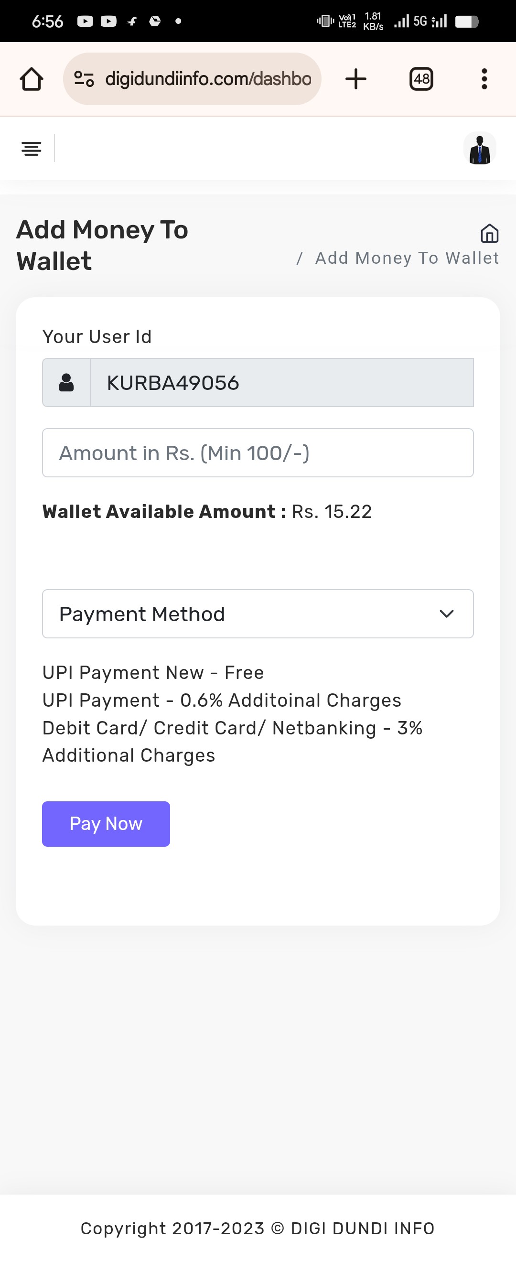The height and width of the screenshot is (1261, 516).
Task: Click the Payment Method chevron arrow
Action: pos(446,614)
